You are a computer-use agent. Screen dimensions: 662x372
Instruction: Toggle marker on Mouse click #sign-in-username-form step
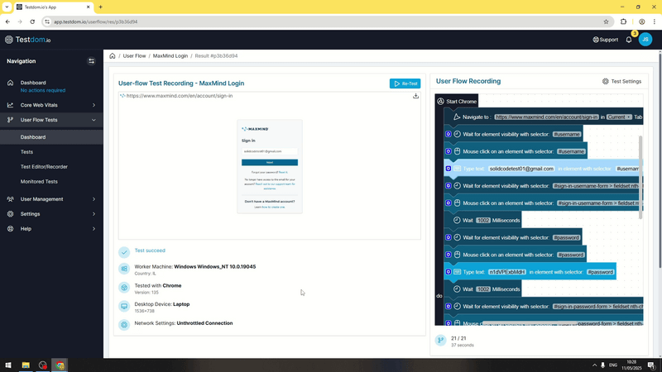449,203
